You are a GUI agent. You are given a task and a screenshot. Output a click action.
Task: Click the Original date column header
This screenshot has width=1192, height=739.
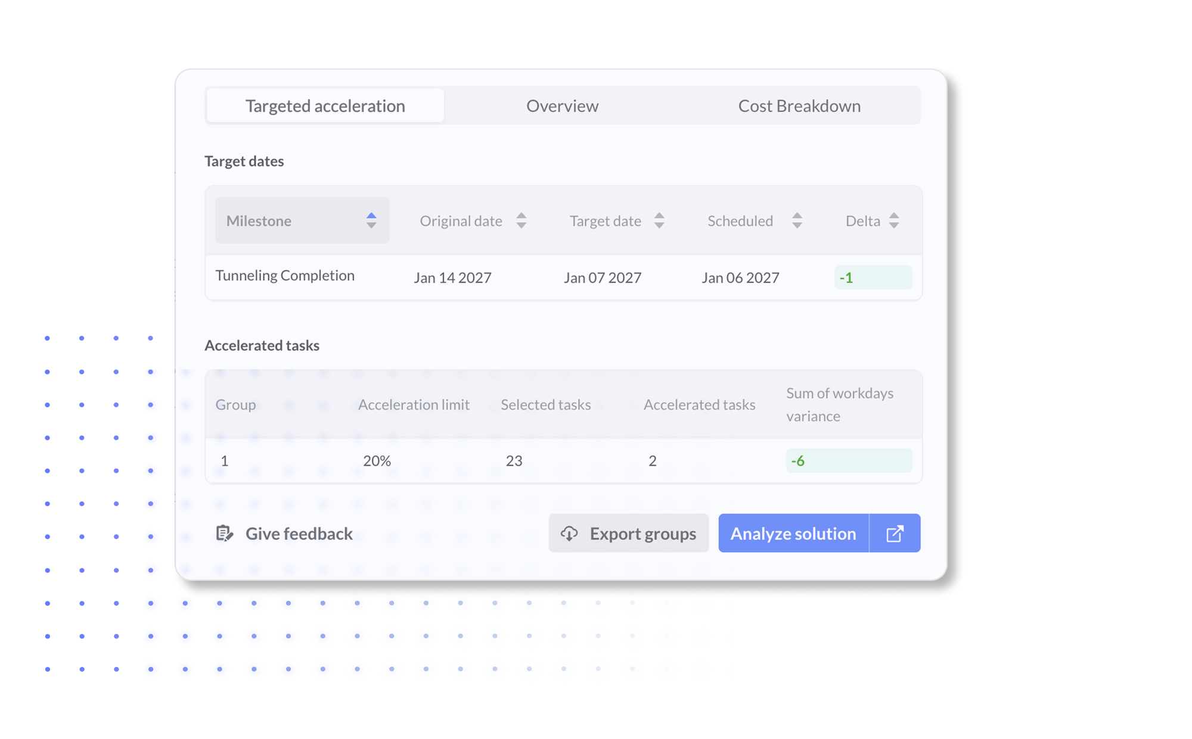coord(461,221)
